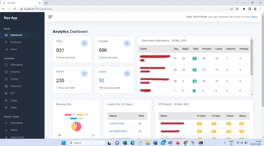Screen dimensions: 264x146
Task: Click the Total card people icon
Action: pyautogui.click(x=84, y=43)
